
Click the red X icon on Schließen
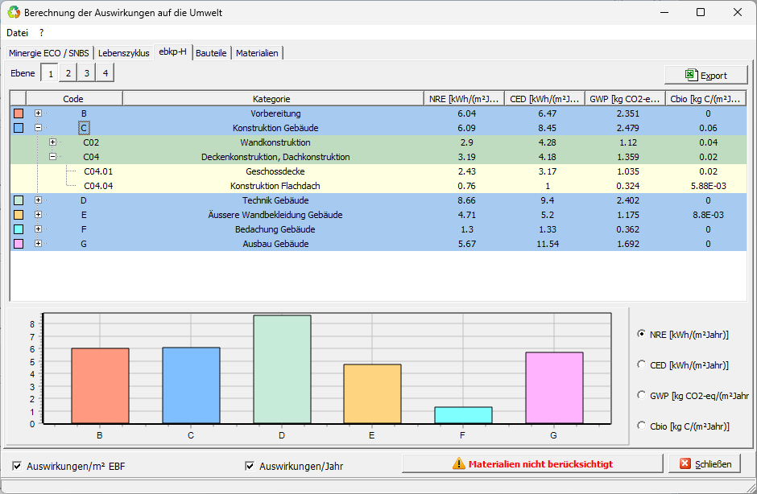point(685,463)
